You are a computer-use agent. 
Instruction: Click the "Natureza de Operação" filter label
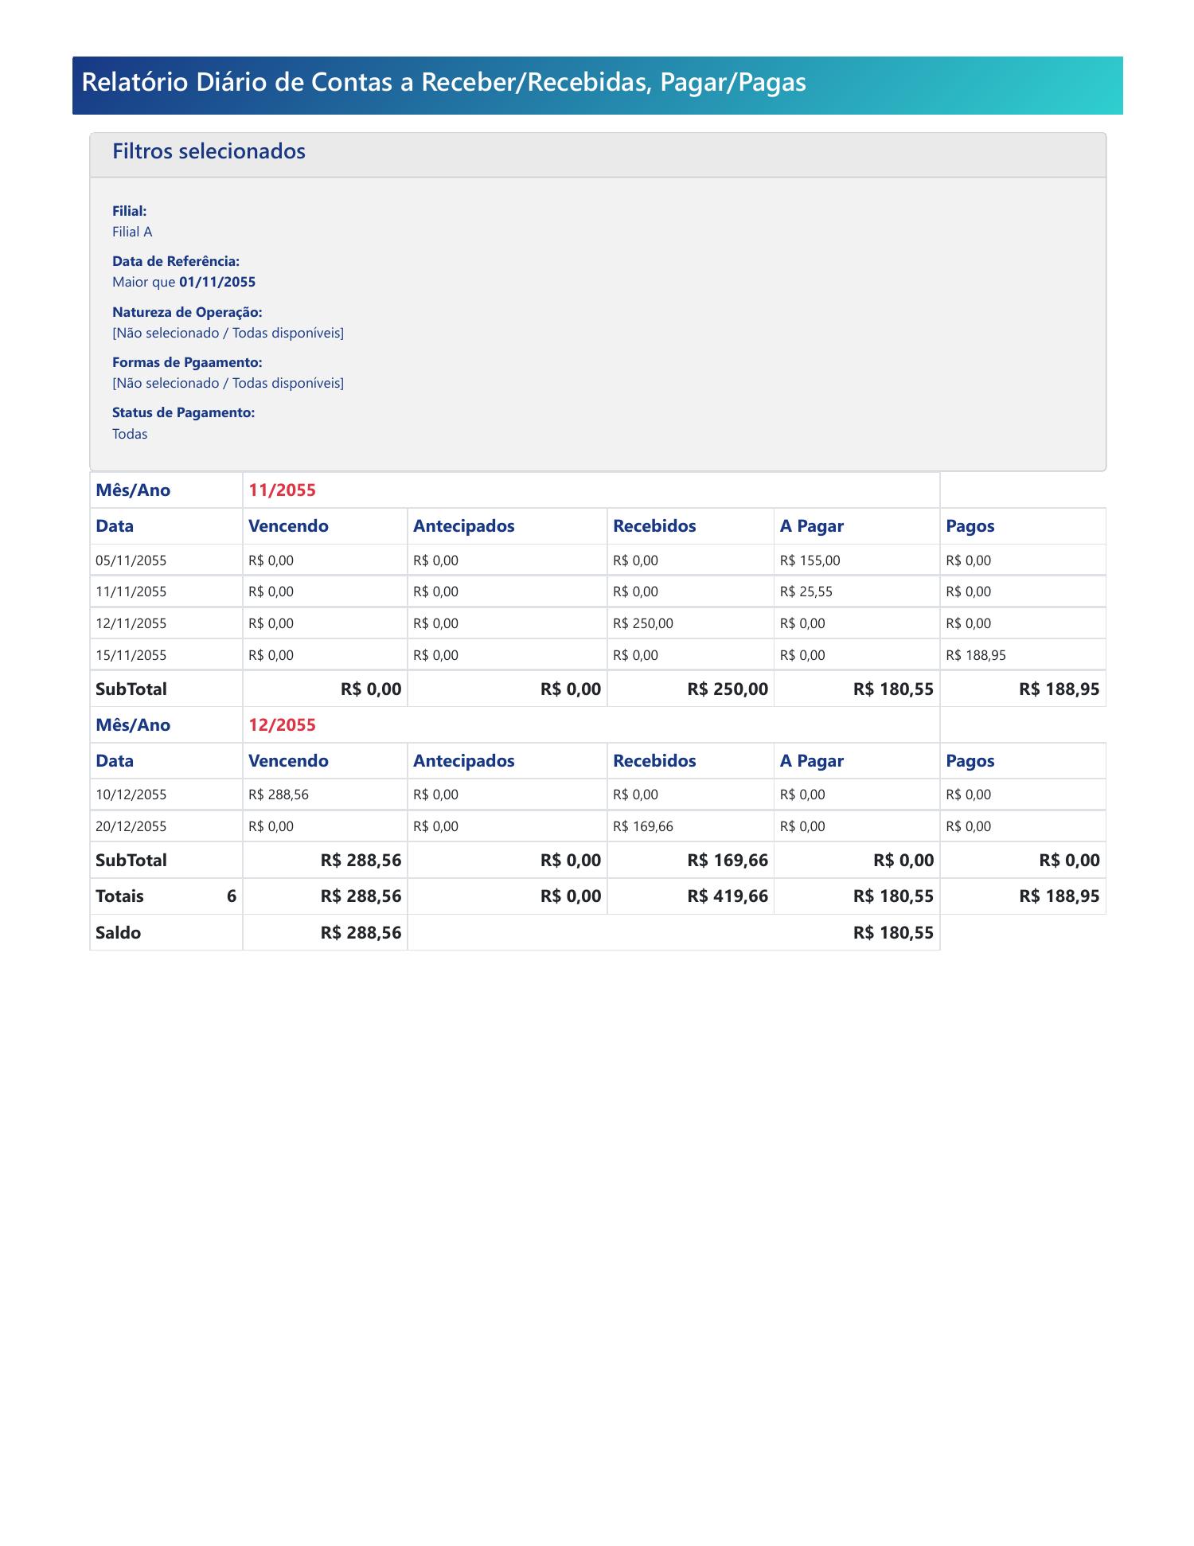coord(187,312)
